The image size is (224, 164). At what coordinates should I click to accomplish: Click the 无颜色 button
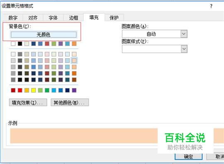tap(44, 34)
